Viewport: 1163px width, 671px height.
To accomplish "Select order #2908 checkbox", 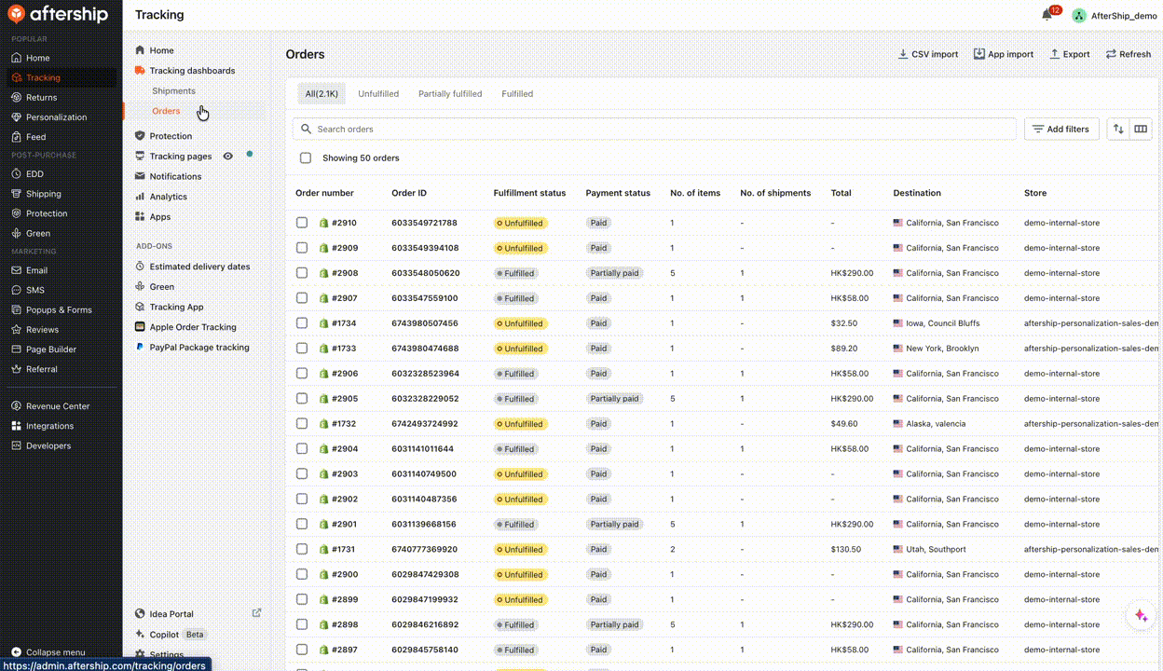I will point(302,273).
